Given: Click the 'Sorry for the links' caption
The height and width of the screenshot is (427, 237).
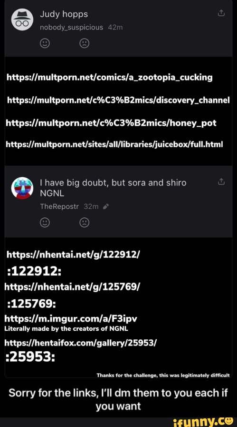Looking at the screenshot, I should click(x=118, y=399).
